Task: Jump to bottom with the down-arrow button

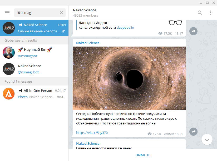Action: tap(207, 140)
